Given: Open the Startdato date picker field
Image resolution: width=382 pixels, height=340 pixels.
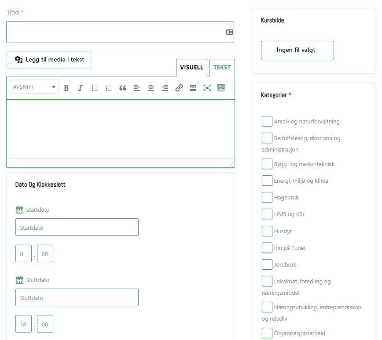Looking at the screenshot, I should pos(77,228).
